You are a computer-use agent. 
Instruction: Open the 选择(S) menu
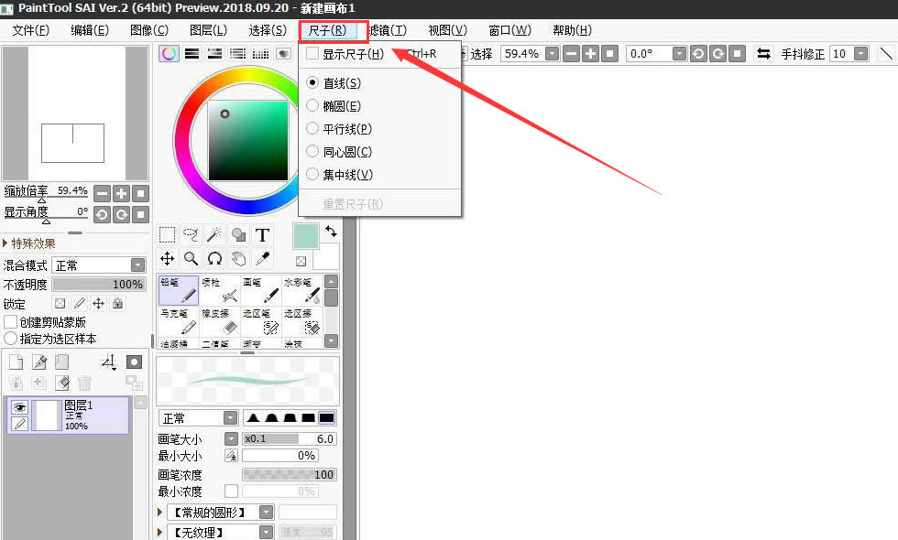pos(268,30)
